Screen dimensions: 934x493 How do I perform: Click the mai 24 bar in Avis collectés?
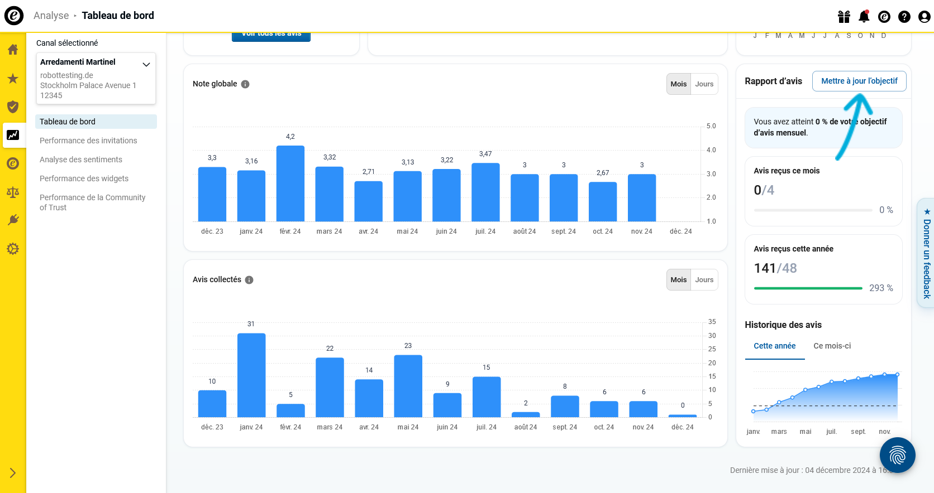pyautogui.click(x=408, y=386)
